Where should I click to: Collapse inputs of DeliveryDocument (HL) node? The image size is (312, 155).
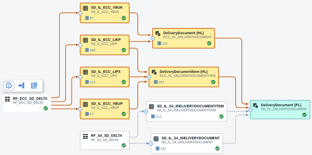coord(152,38)
